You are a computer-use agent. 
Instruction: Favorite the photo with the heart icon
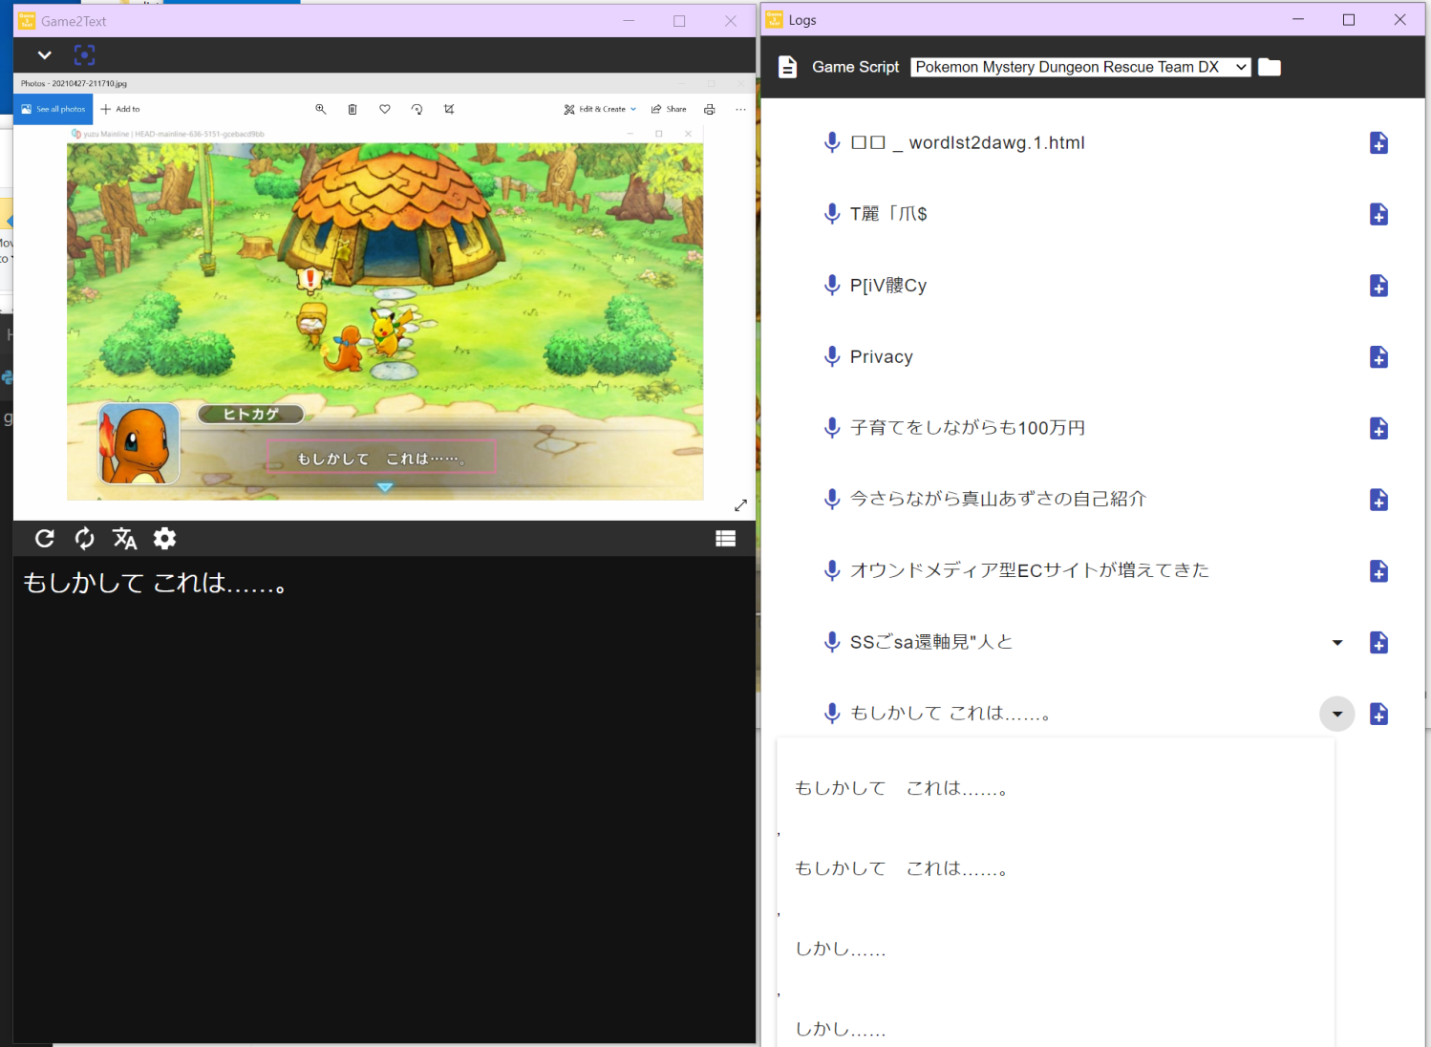(x=384, y=109)
